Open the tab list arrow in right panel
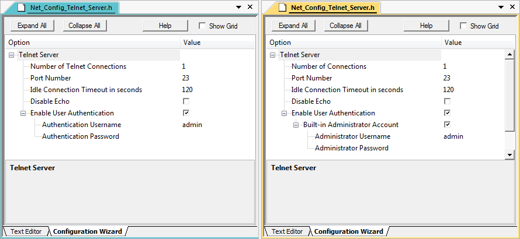This screenshot has height=239, width=520. pos(500,7)
